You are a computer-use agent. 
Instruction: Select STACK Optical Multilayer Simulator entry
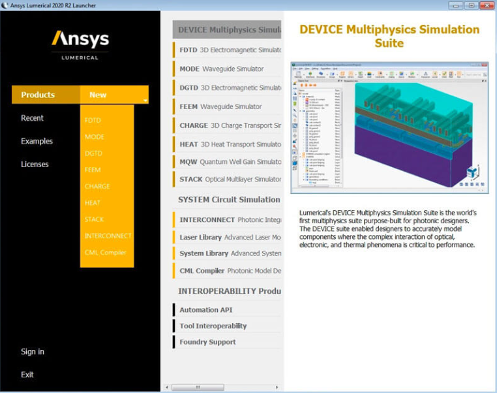coord(227,180)
